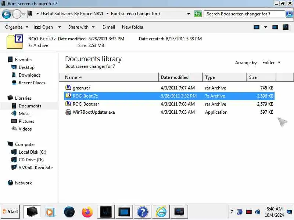Open the recent pages dropdown beside Forward

tap(24, 14)
